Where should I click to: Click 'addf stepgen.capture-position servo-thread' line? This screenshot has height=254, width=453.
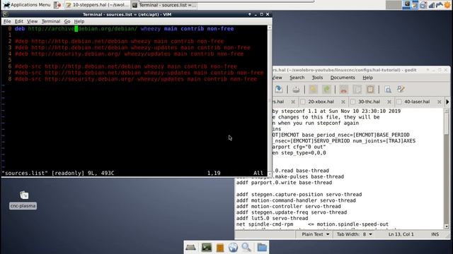(299, 195)
